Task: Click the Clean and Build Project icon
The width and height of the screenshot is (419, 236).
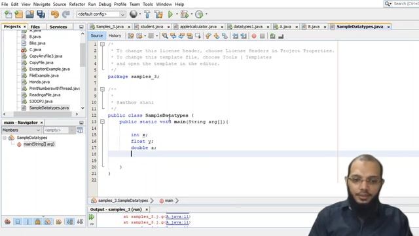Action: pos(158,14)
